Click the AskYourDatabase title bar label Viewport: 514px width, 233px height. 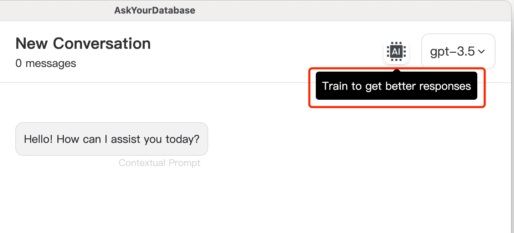[x=155, y=10]
